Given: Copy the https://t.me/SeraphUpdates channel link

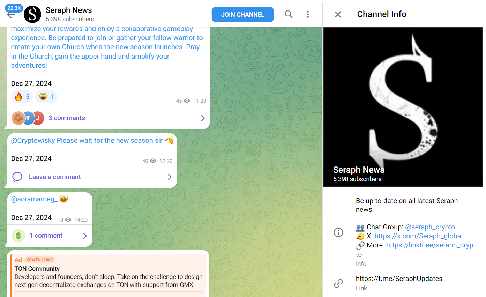Looking at the screenshot, I should [x=399, y=279].
